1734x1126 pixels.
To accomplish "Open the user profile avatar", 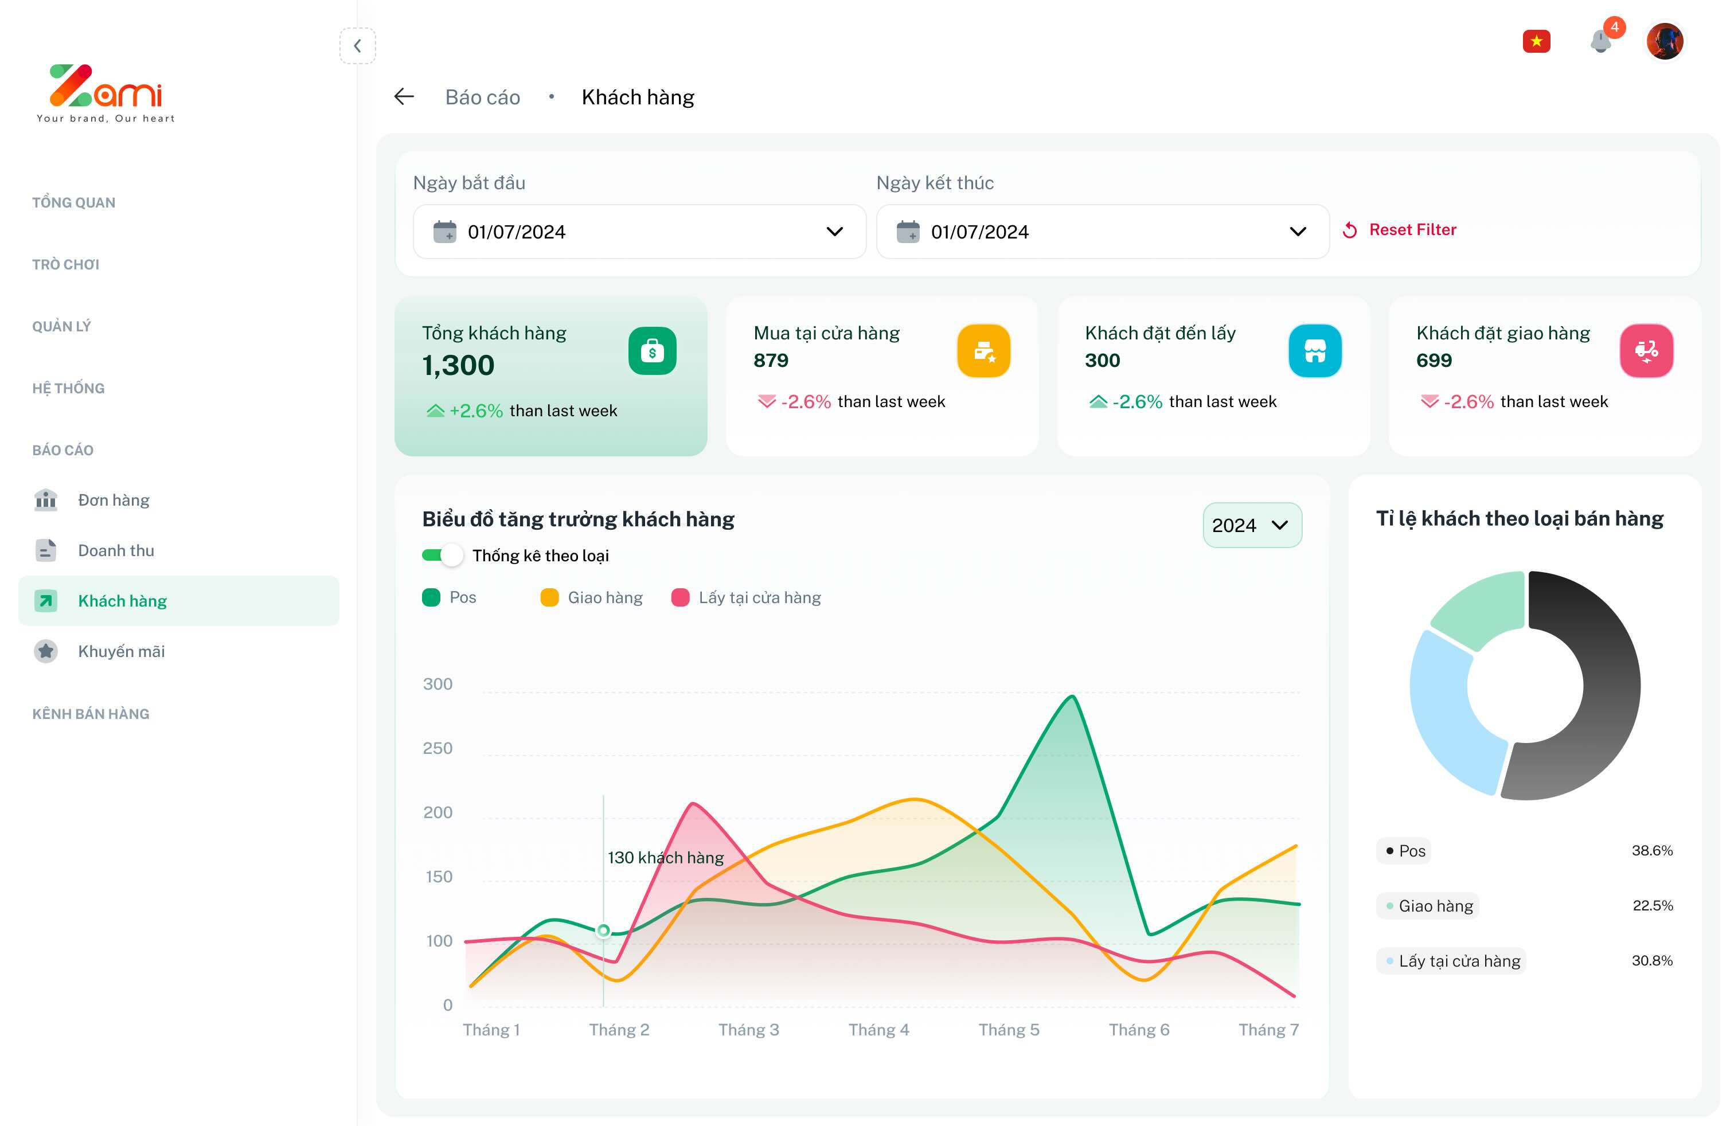I will (1664, 41).
